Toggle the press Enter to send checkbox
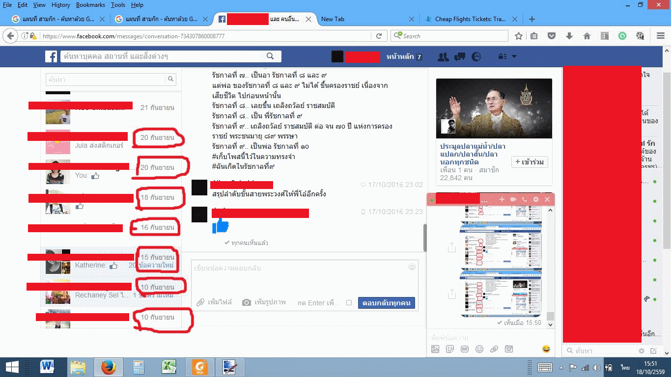This screenshot has width=671, height=377. (x=349, y=303)
